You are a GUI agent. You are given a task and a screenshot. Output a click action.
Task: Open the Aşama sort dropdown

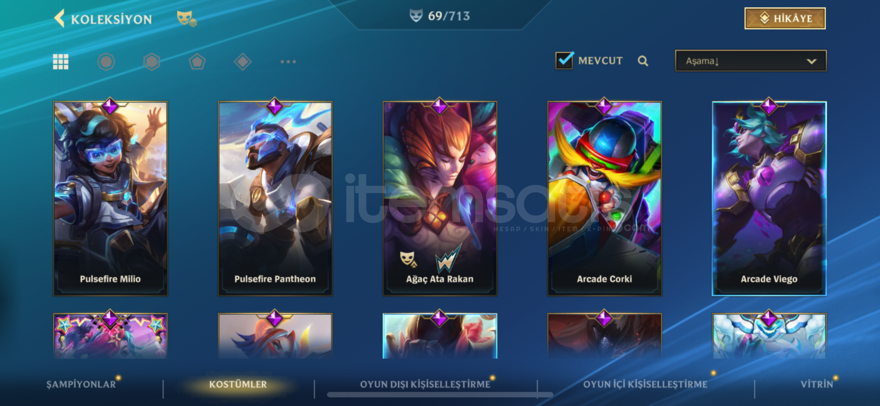click(751, 61)
